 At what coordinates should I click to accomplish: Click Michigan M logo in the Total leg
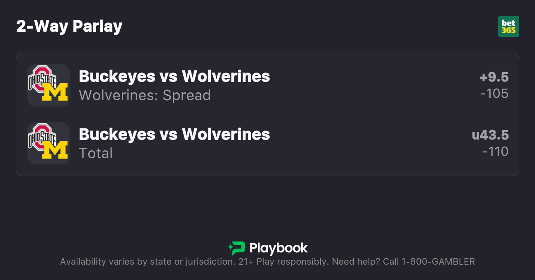[55, 150]
